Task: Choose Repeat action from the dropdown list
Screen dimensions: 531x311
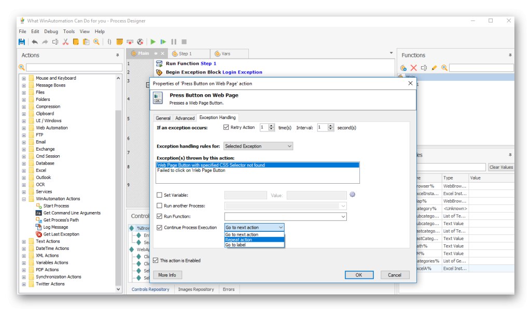Action: (x=254, y=240)
